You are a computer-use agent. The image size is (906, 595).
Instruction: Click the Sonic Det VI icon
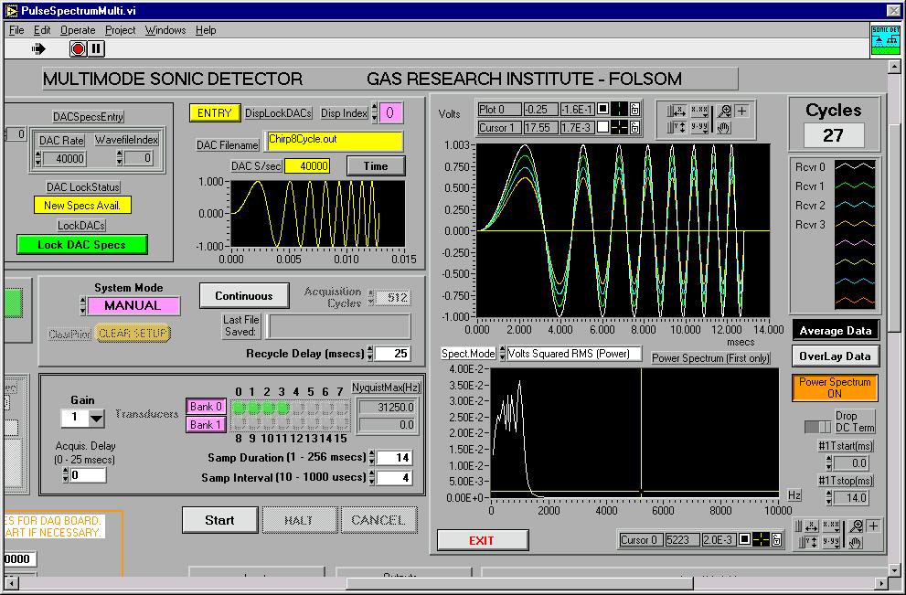885,40
